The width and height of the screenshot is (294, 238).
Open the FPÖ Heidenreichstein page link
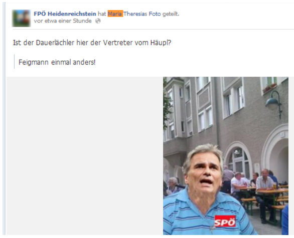[x=65, y=14]
